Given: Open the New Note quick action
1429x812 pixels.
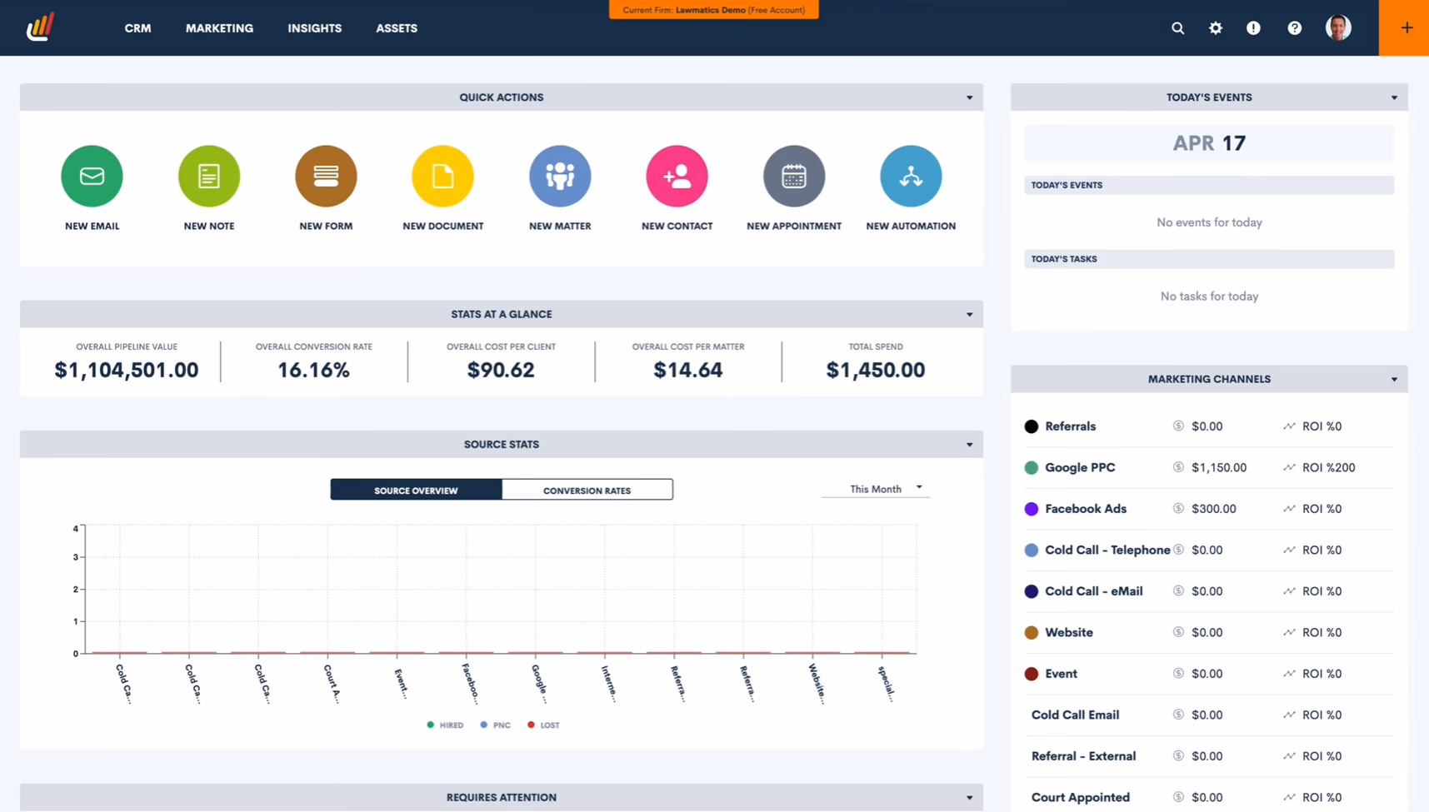Looking at the screenshot, I should 208,176.
